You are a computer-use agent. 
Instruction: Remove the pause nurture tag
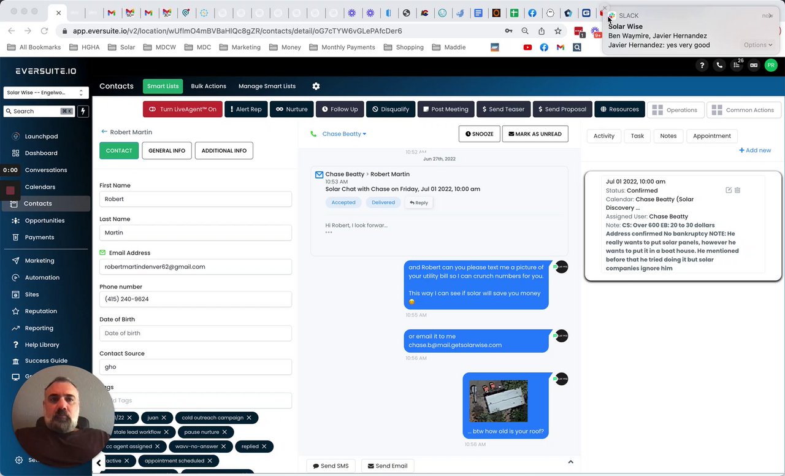point(224,432)
